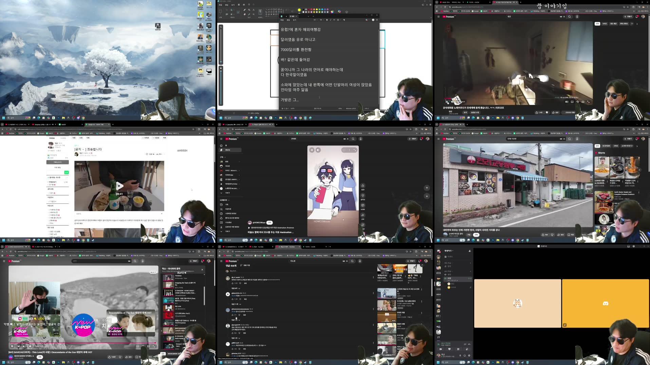Open the selection tool dropdown in Paint
The height and width of the screenshot is (365, 650).
220,14
